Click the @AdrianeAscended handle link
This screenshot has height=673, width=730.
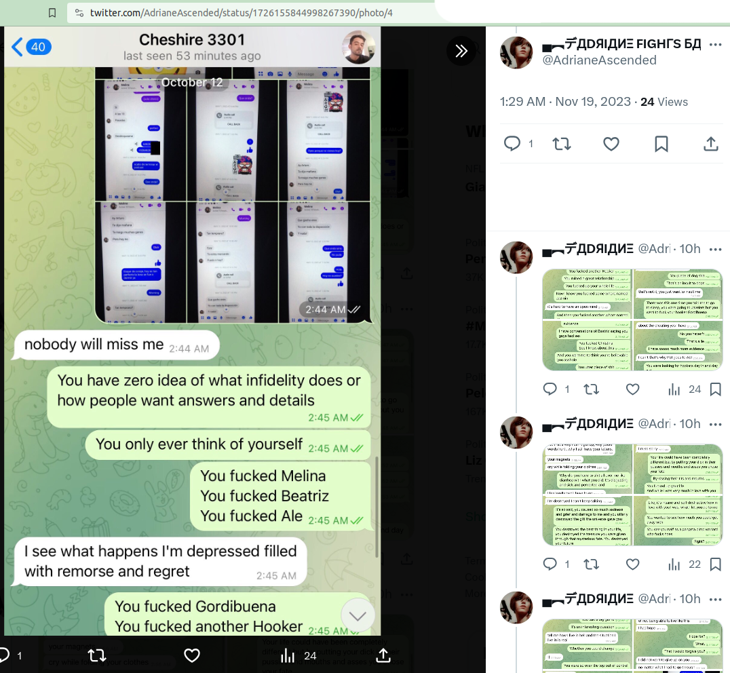coord(599,60)
